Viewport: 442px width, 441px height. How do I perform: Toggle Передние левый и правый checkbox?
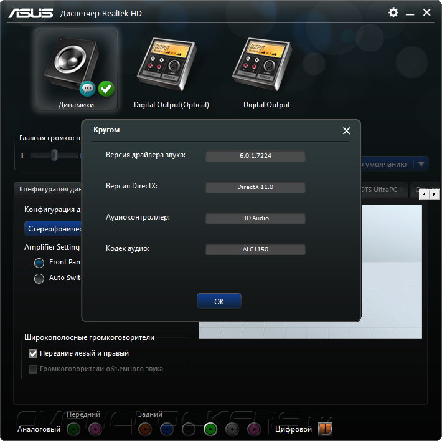tap(33, 354)
